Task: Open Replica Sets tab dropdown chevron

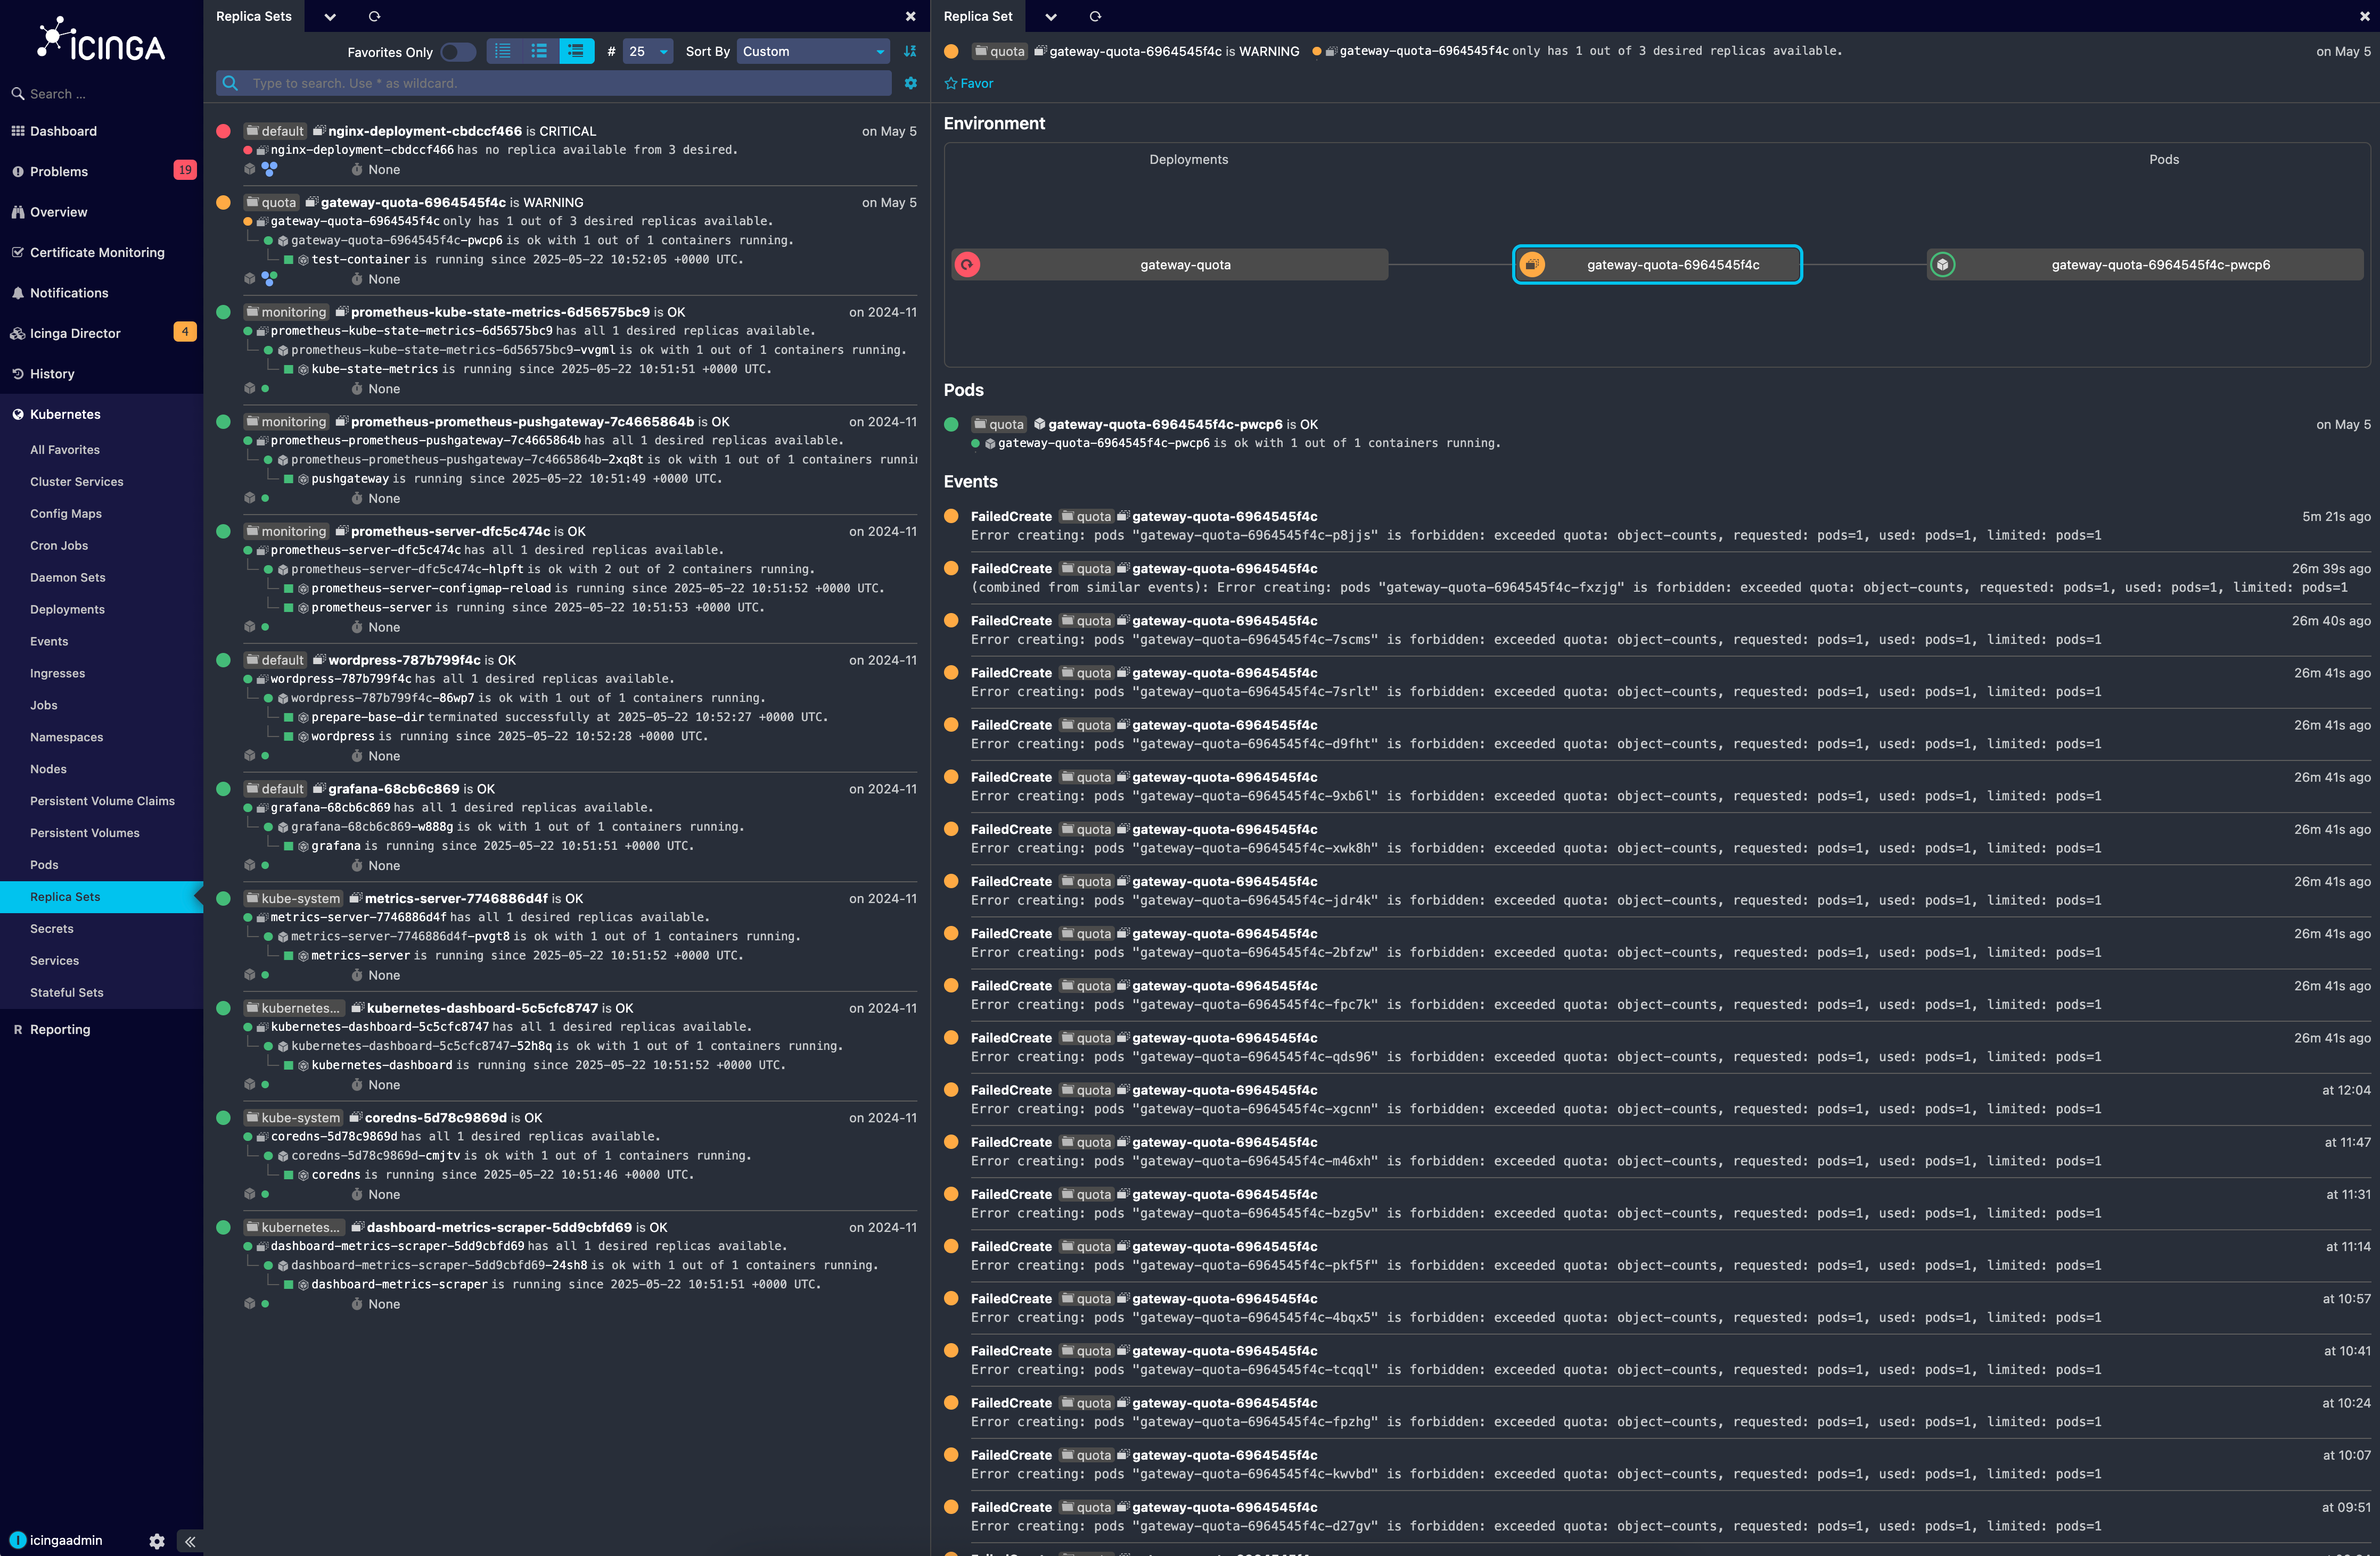Action: click(330, 16)
